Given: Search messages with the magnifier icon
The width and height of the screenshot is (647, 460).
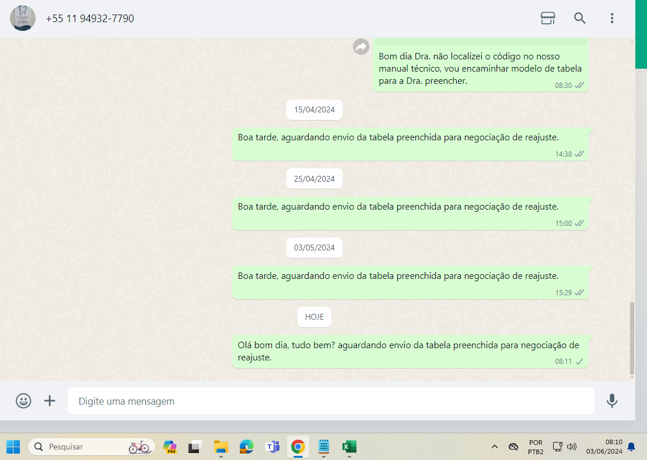Looking at the screenshot, I should 579,18.
